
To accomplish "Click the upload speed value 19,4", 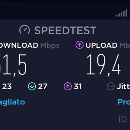I will (x=103, y=65).
